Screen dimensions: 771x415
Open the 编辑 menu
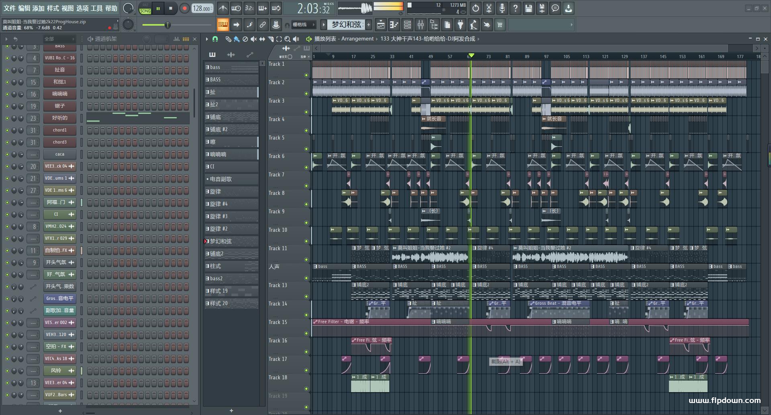click(24, 8)
